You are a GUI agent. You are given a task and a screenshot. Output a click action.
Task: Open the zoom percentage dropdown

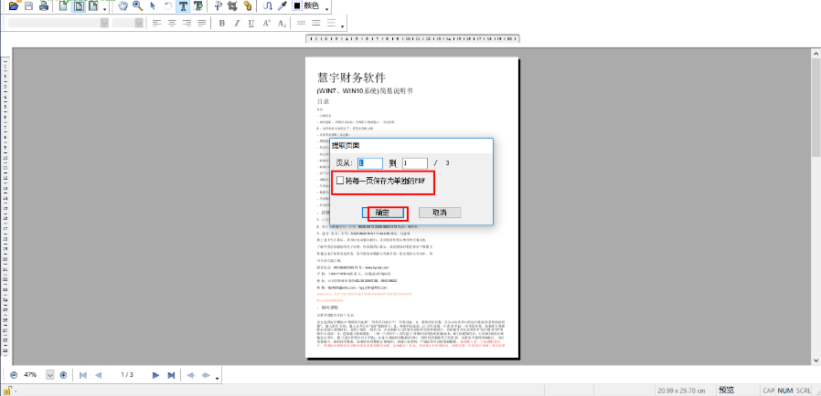click(50, 375)
